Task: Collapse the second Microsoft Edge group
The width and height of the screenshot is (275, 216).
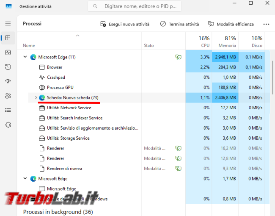Action: pos(25,178)
